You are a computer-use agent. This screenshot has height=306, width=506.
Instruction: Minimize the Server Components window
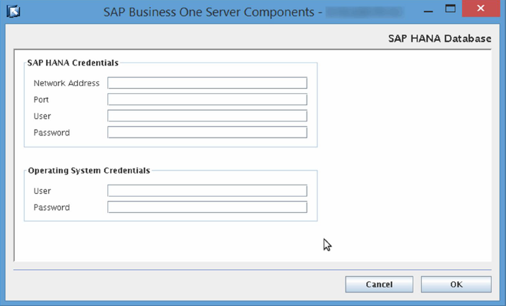(428, 10)
